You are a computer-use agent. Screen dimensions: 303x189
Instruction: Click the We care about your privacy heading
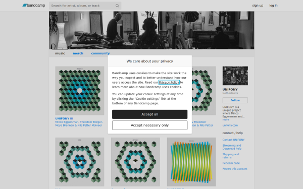coord(150,61)
